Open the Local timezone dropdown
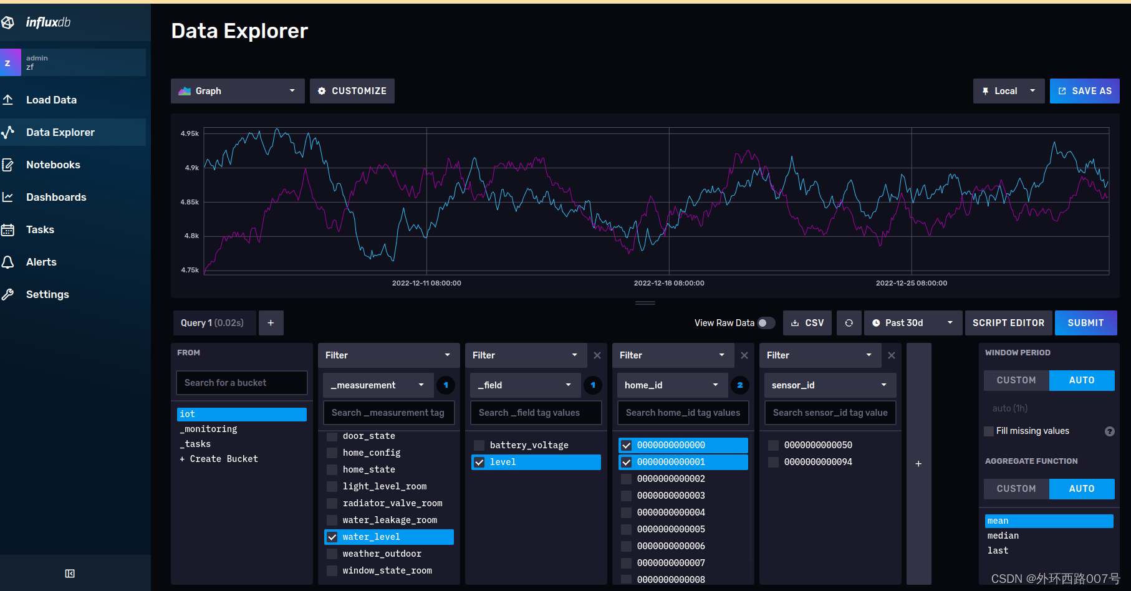Screen dimensions: 1131x591 (x=1009, y=91)
